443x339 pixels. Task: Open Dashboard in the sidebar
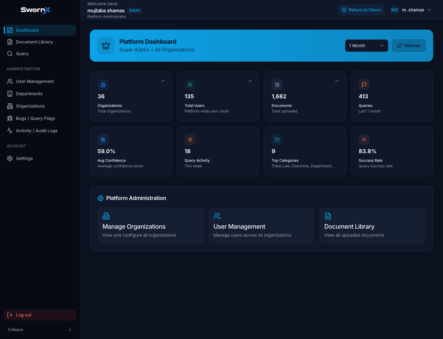40,30
